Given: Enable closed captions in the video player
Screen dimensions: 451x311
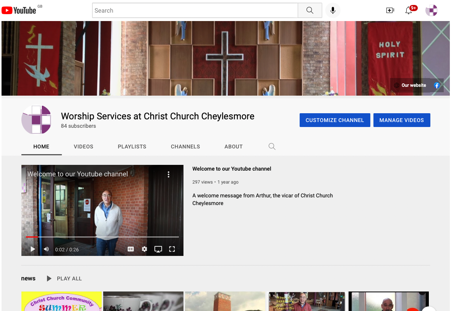Looking at the screenshot, I should pyautogui.click(x=130, y=249).
